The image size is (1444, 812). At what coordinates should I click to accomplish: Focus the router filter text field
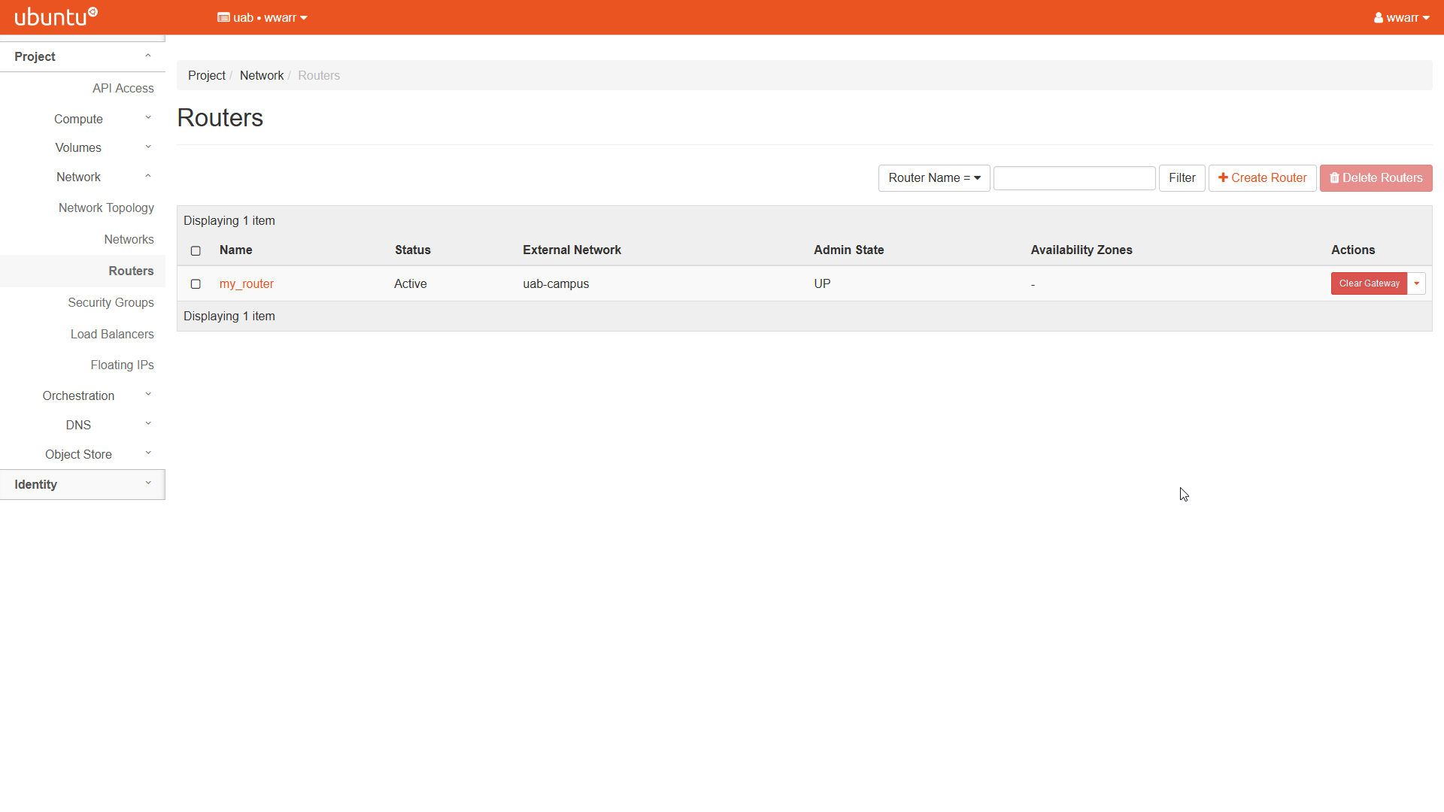[x=1074, y=178]
